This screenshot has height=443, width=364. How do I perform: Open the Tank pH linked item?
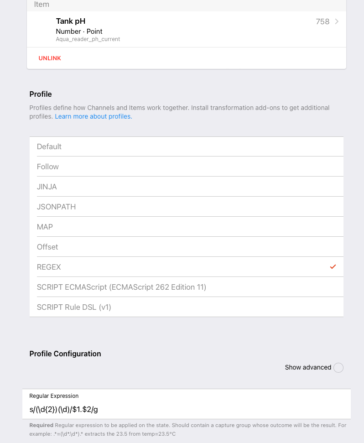coord(71,21)
